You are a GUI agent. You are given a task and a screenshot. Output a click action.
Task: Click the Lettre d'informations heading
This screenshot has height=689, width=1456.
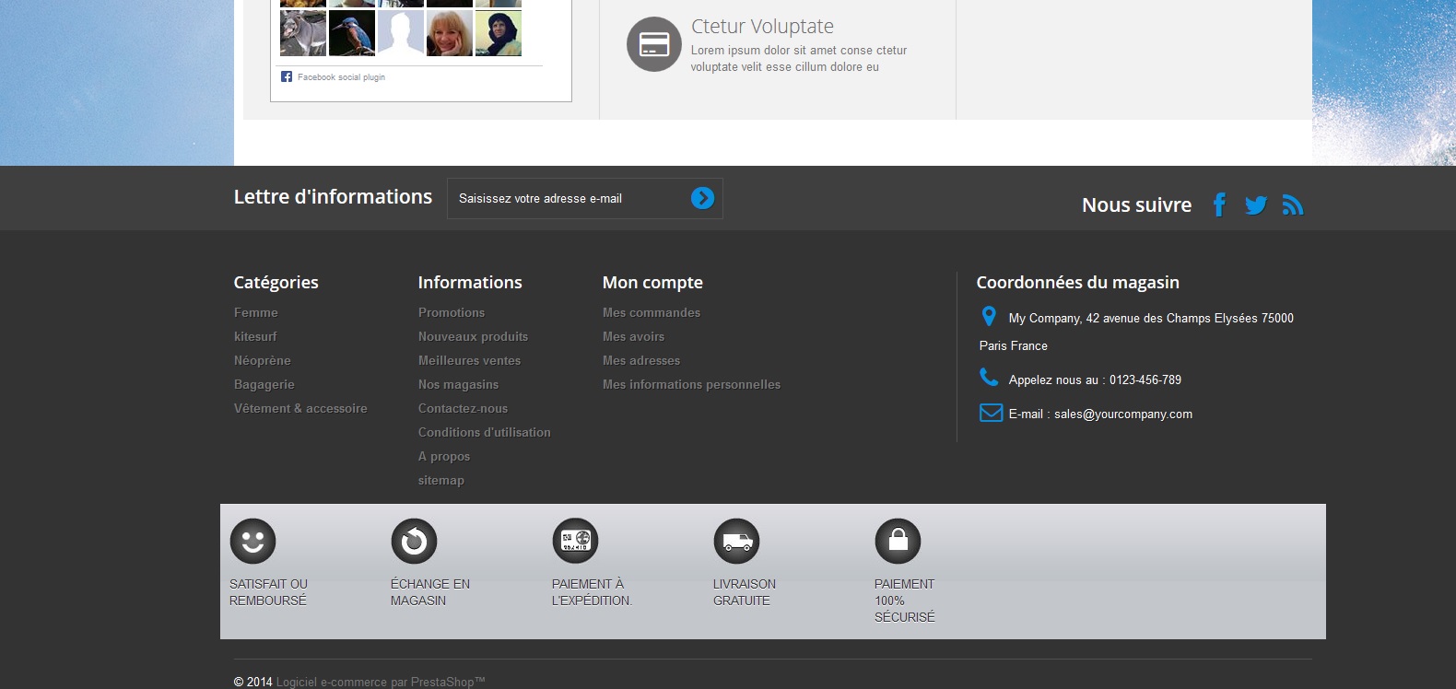(333, 197)
